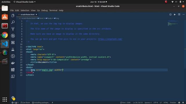The width and height of the screenshot is (186, 104).
Task: Open the Jun 16 9:56 AM clock menu
Action: pos(98,2)
